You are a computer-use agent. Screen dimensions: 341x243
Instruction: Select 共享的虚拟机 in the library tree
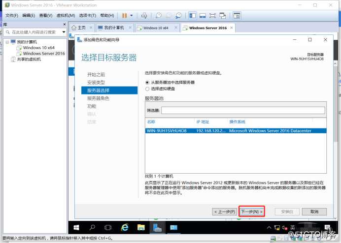coord(29,59)
